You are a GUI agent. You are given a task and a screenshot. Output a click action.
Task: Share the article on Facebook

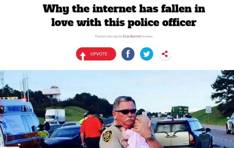128,54
